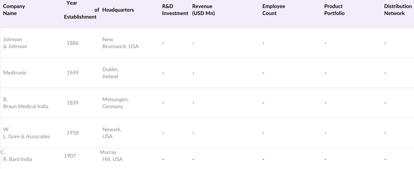Select the 1949 year cell

point(72,73)
